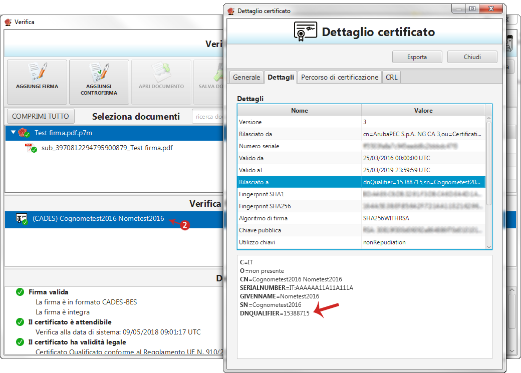
Task: Click the green check icon for Firma valida
Action: click(20, 292)
